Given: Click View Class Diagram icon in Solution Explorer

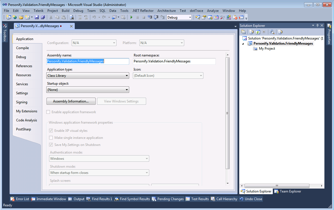Looking at the screenshot, I should 272,32.
